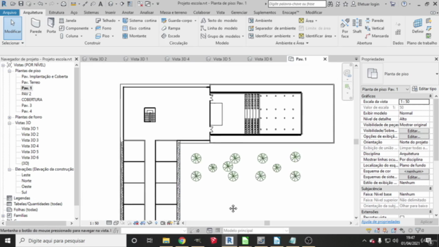Image resolution: width=439 pixels, height=247 pixels.
Task: Select the Guarda-corpo railing tool
Action: pos(177,21)
